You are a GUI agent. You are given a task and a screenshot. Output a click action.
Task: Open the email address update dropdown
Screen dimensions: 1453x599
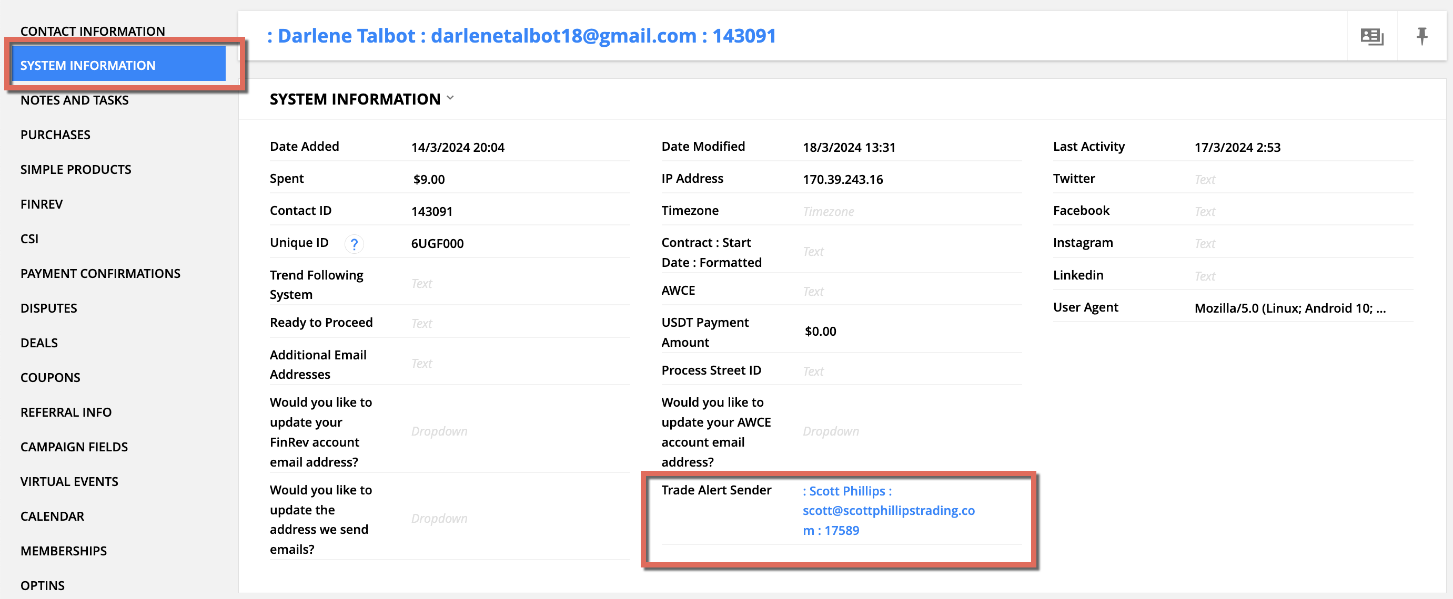pyautogui.click(x=439, y=519)
